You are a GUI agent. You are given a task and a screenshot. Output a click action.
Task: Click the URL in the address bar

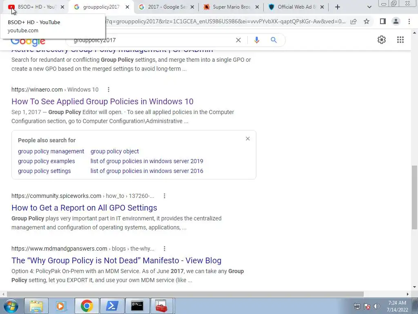pyautogui.click(x=225, y=22)
